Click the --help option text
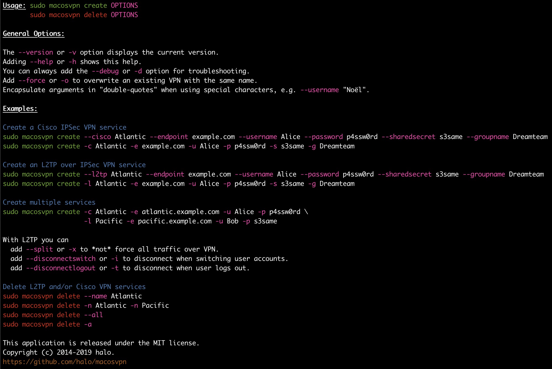The image size is (552, 369). pos(41,62)
